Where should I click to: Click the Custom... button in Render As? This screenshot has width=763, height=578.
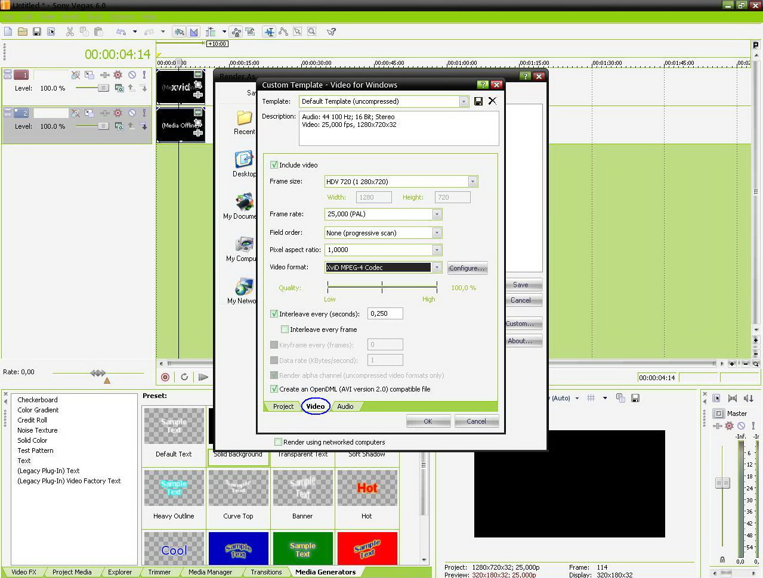coord(523,324)
